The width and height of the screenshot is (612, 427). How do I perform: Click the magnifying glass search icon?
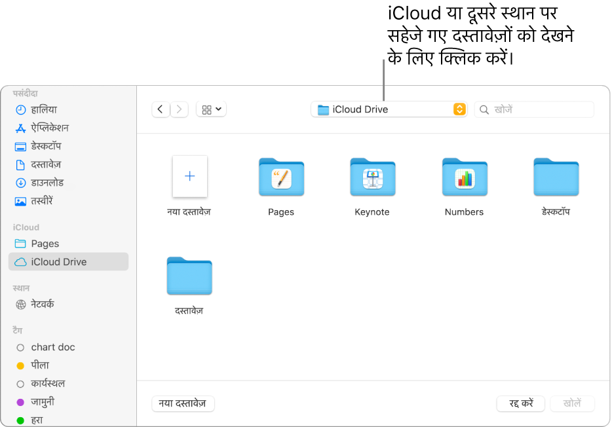[x=484, y=110]
